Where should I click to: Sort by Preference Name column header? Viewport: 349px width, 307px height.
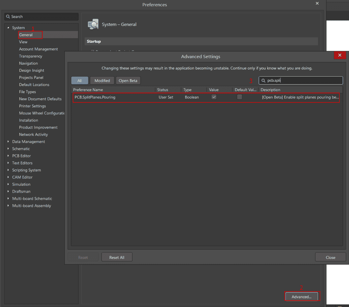coord(113,90)
